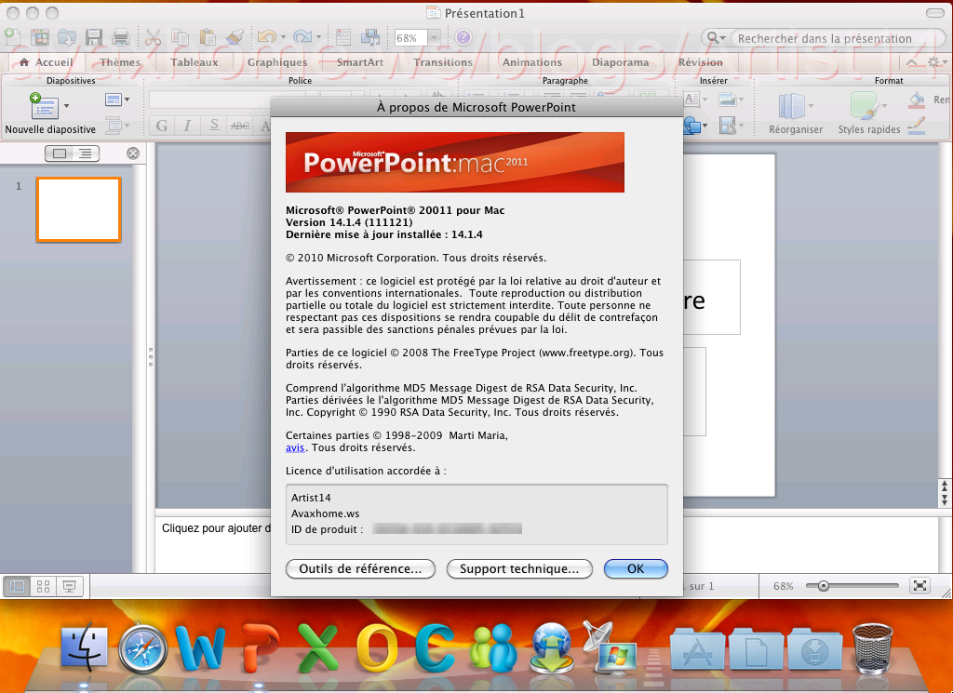953x693 pixels.
Task: Click the Paste clipboard icon
Action: pyautogui.click(x=208, y=37)
